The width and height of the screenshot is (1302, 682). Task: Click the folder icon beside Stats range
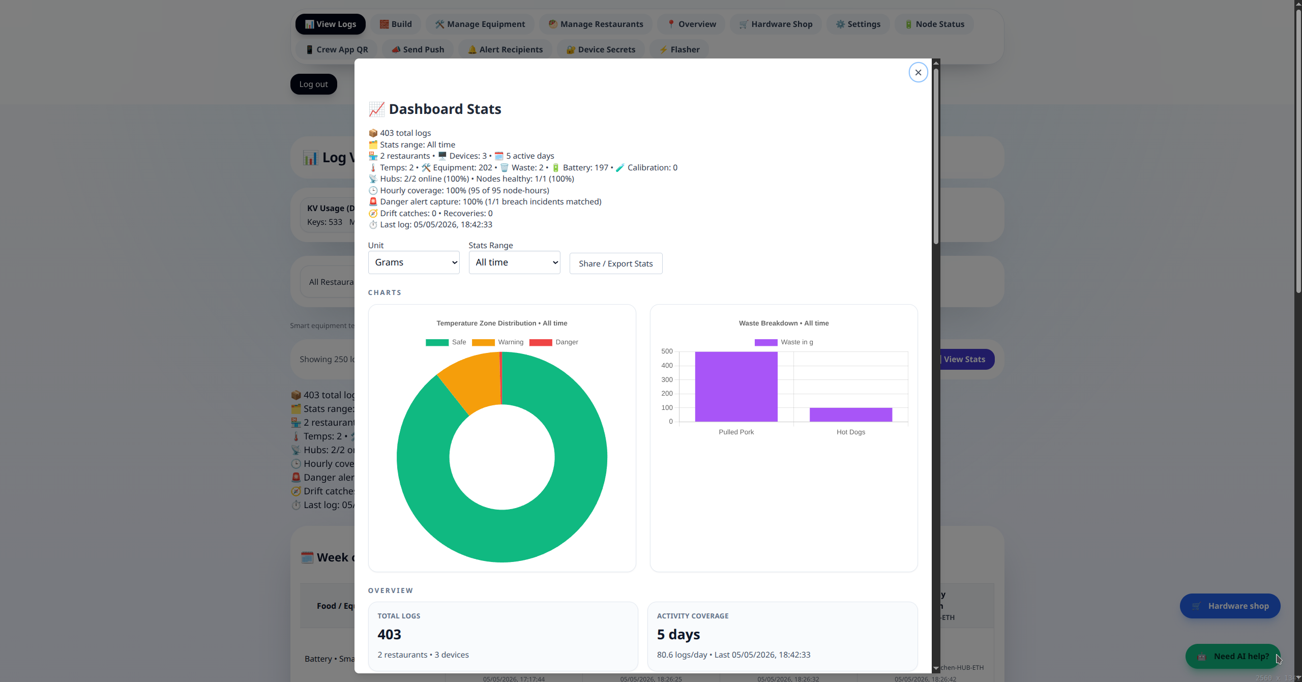point(373,145)
